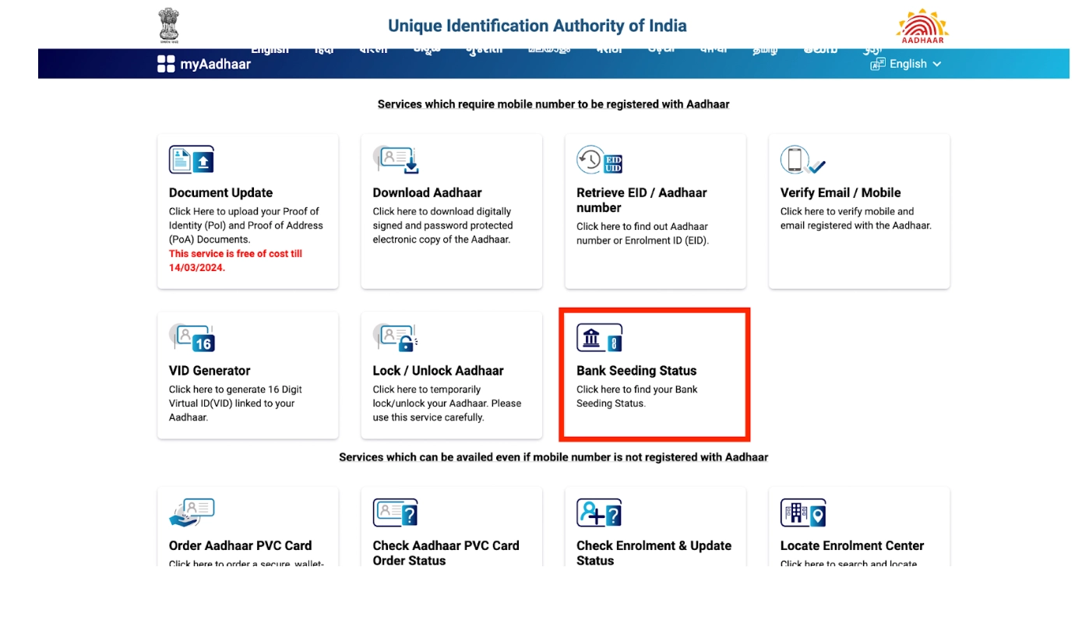
Task: Click the 'Click Here to upload your Proof of Identity' description
Action: [245, 226]
